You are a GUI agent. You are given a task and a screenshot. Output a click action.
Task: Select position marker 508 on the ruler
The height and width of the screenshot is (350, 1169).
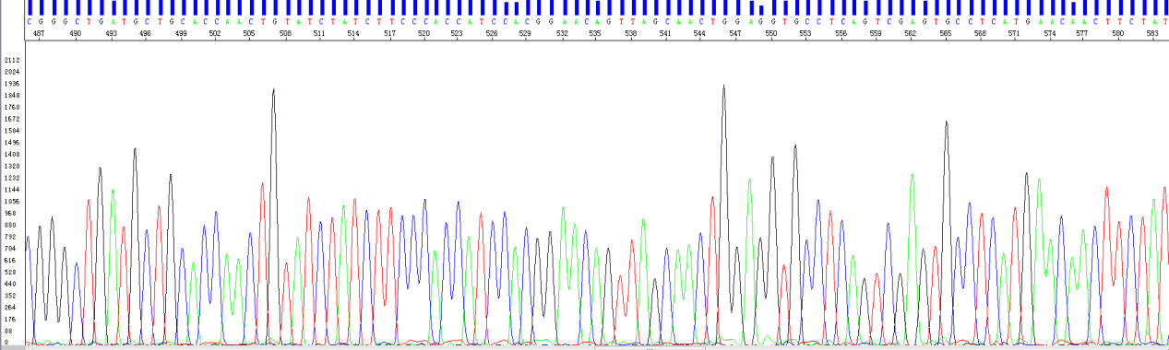(285, 32)
